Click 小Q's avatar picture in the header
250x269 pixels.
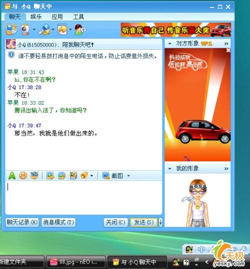tap(11, 44)
